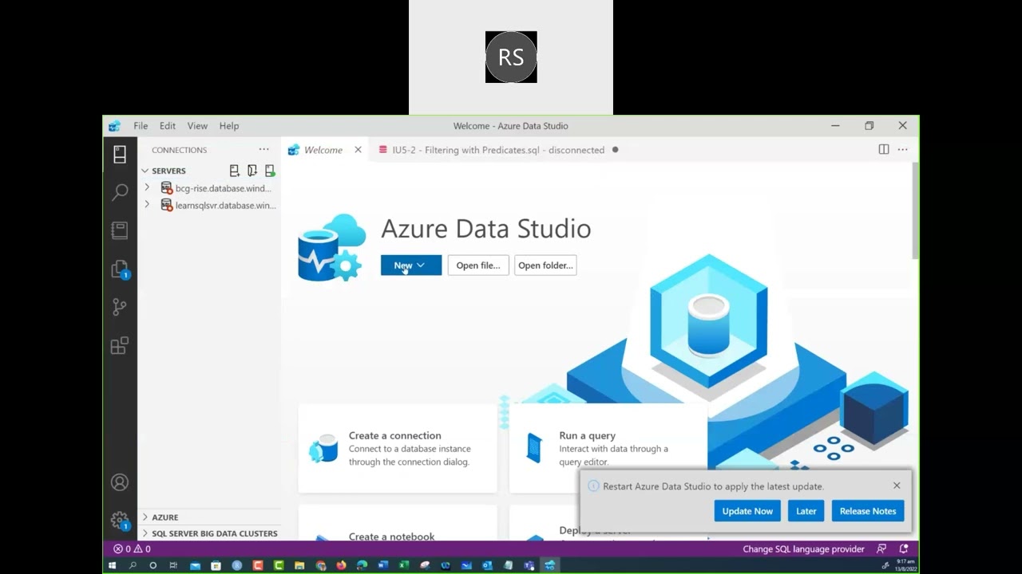Switch to IU5-2 Filtering with Predicates.sql tab
1022x574 pixels.
pyautogui.click(x=499, y=150)
